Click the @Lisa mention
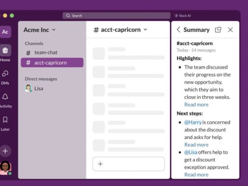The image size is (248, 186). pyautogui.click(x=191, y=152)
